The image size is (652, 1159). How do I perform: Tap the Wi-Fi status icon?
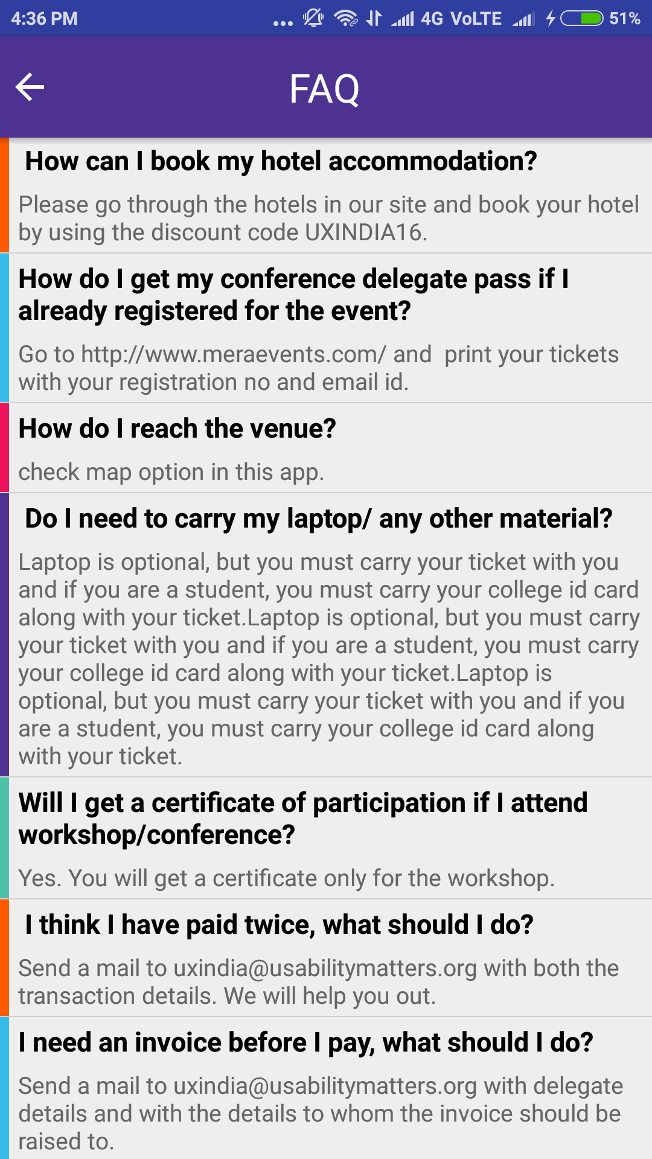point(346,18)
